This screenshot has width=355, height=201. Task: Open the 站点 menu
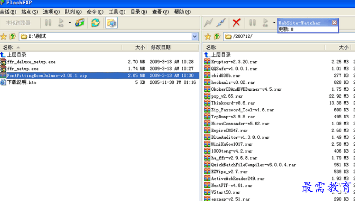coord(30,12)
